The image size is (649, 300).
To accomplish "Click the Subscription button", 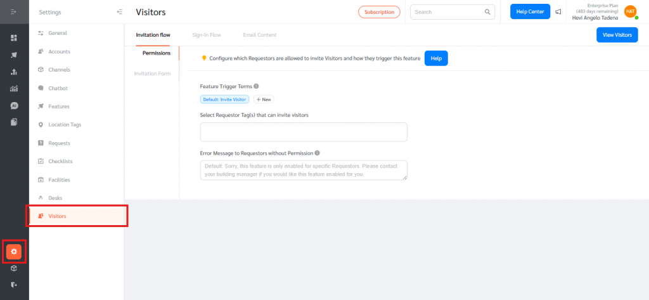I will 379,12.
